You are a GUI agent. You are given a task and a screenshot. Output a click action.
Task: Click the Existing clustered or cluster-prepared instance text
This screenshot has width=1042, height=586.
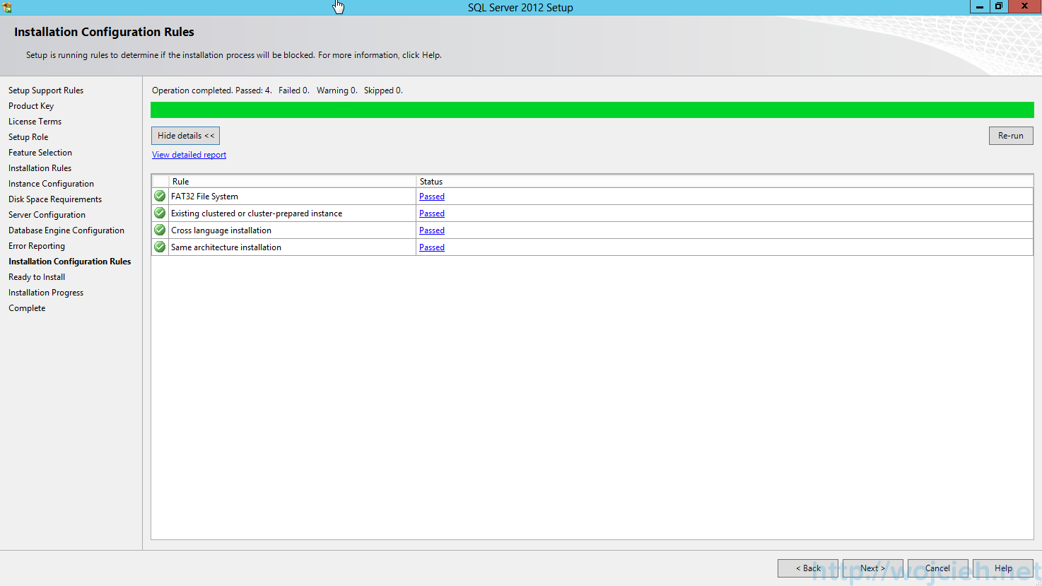tap(257, 213)
